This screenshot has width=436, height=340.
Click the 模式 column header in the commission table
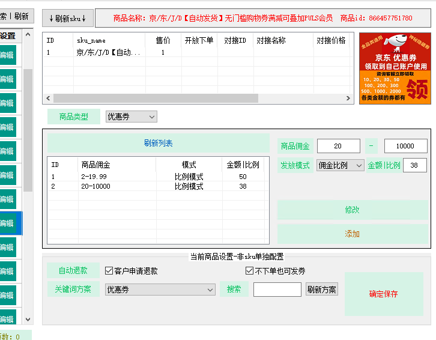pos(189,165)
